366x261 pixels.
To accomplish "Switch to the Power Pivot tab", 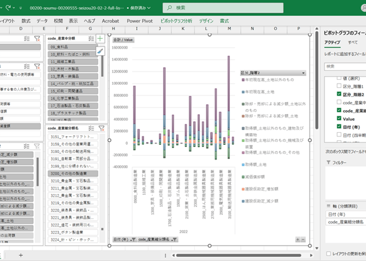I will [139, 21].
